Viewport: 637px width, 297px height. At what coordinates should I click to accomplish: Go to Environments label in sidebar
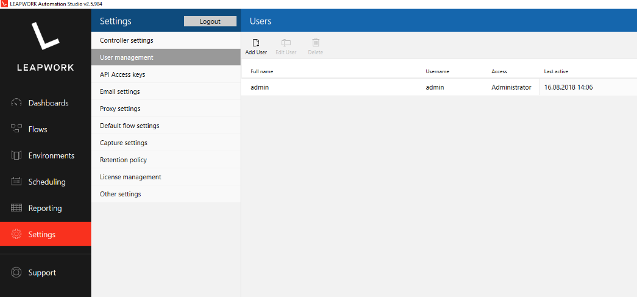click(51, 156)
